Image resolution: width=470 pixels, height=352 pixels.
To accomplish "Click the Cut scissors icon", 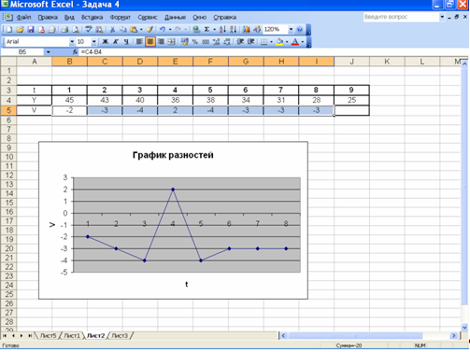I will tap(112, 30).
